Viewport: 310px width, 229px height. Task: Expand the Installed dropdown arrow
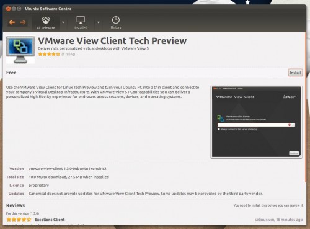click(x=99, y=22)
